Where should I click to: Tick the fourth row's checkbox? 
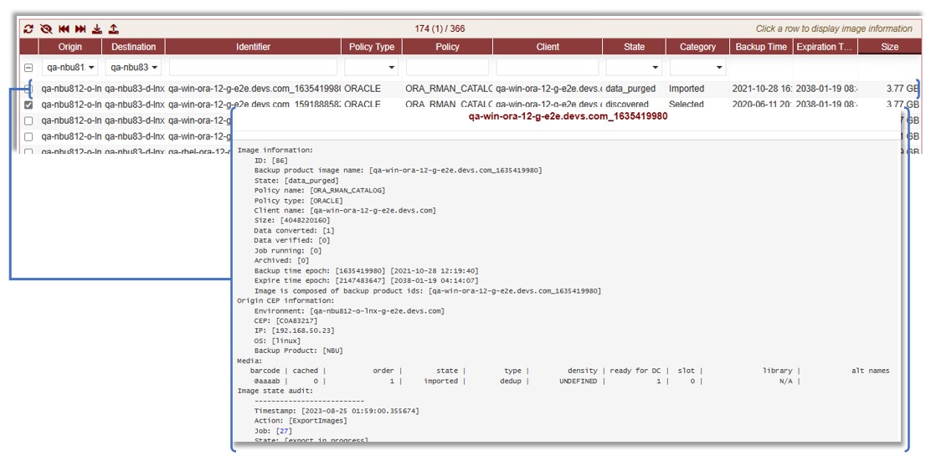point(28,136)
